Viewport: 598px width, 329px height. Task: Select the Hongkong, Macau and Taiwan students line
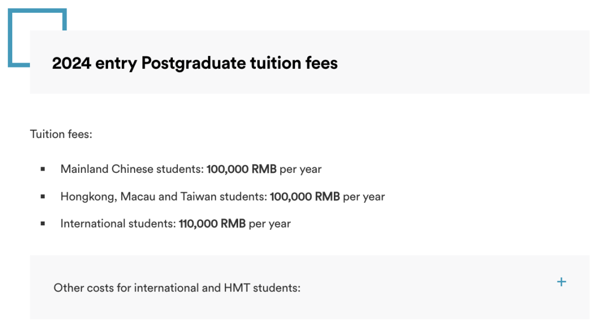[223, 197]
